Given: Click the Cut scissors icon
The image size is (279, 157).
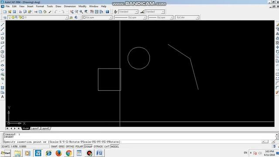Looking at the screenshot, I should (x=36, y=12).
